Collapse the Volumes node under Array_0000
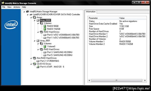 coord(38,23)
